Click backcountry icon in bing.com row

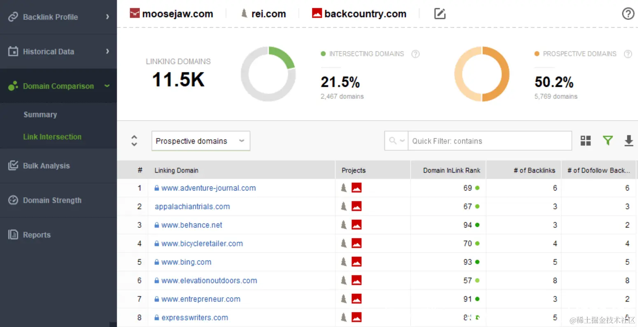click(x=356, y=262)
